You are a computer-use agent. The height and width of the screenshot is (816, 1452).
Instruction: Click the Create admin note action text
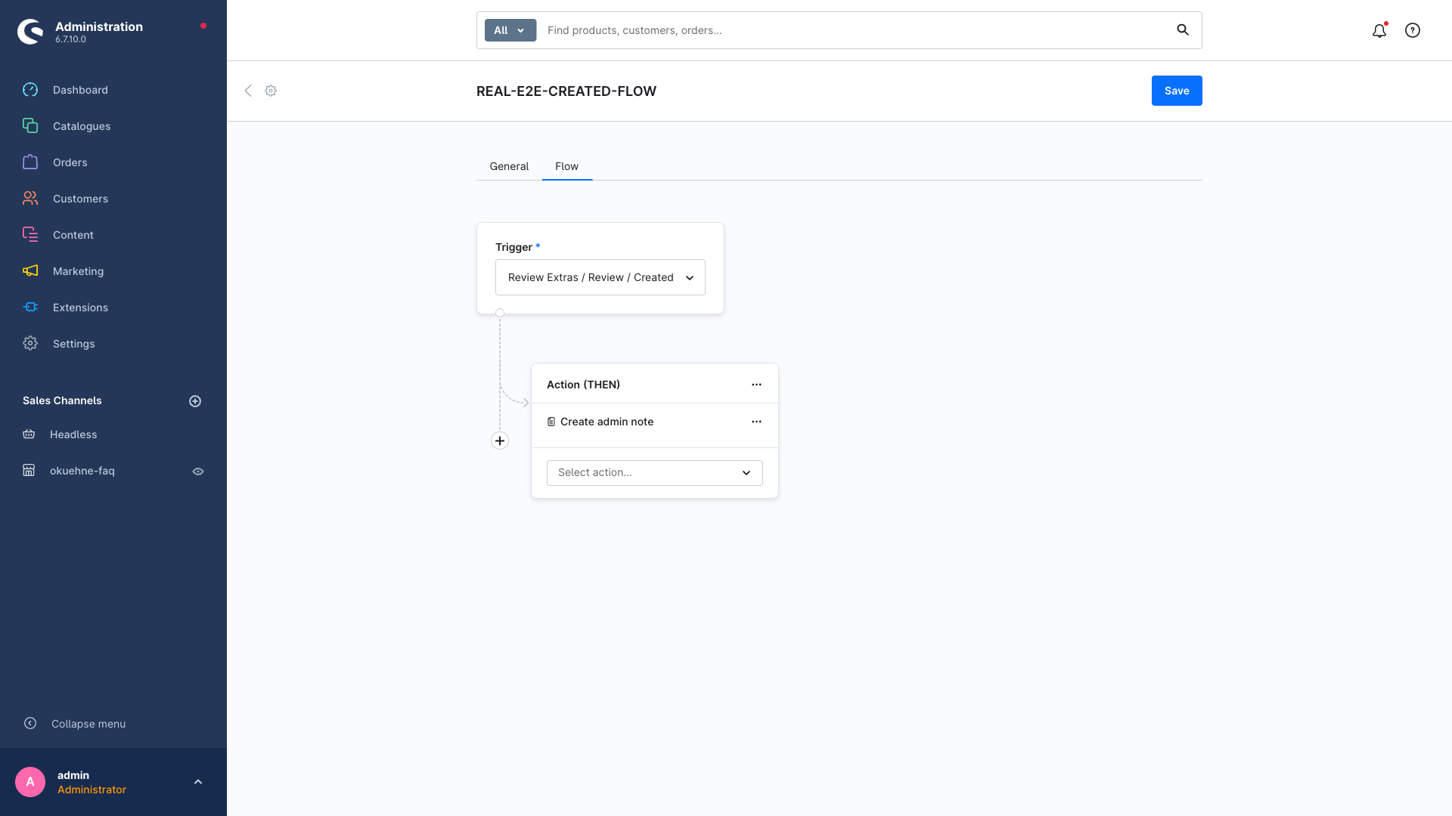[x=607, y=422]
